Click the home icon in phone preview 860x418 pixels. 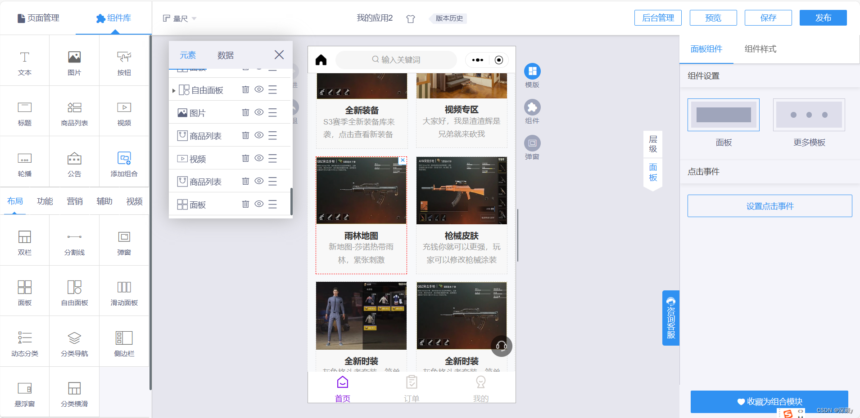click(321, 60)
